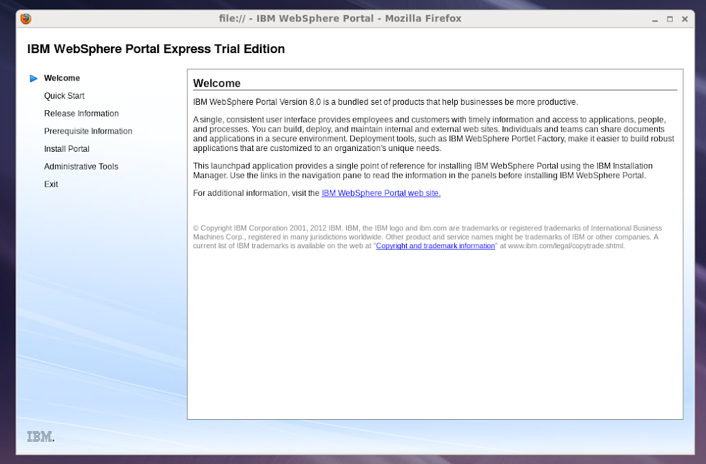Minimize the Firefox window
Image resolution: width=706 pixels, height=464 pixels.
coord(655,19)
